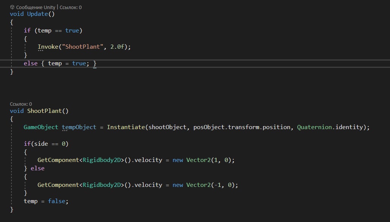
Task: Click the Instantiate method call
Action: (126, 127)
